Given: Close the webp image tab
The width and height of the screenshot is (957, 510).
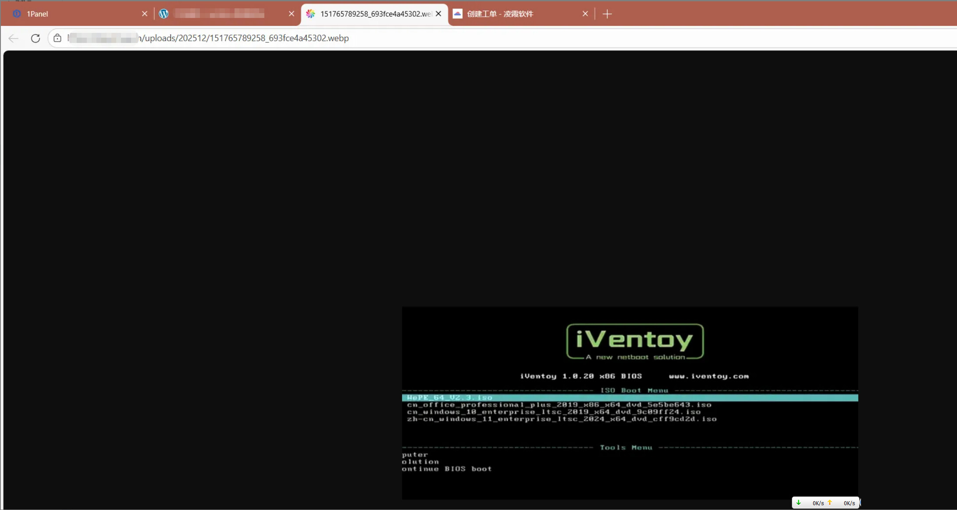Looking at the screenshot, I should click(x=438, y=14).
